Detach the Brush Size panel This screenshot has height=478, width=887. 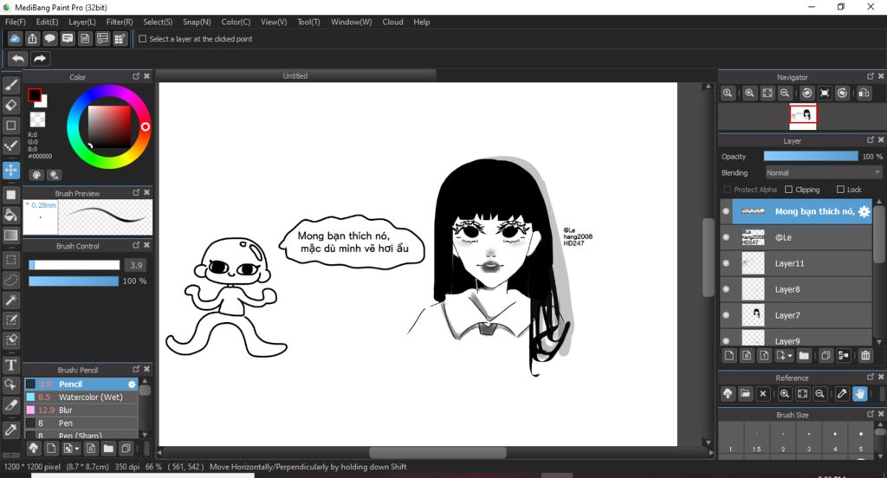[x=870, y=414]
